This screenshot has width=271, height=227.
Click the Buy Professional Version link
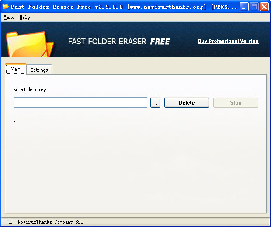tap(228, 41)
